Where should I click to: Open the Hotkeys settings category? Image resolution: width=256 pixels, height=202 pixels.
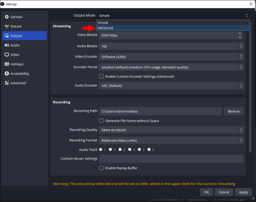click(x=24, y=64)
